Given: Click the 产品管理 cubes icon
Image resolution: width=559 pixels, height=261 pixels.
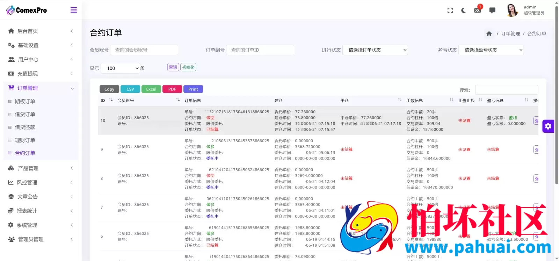Looking at the screenshot, I should point(11,168).
